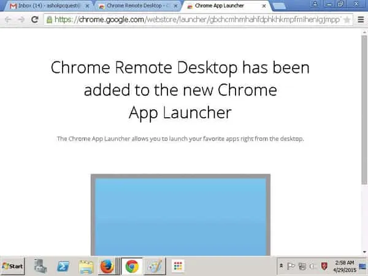Viewport: 368px width, 276px height.
Task: Open the Chrome hamburger menu
Action: point(361,20)
